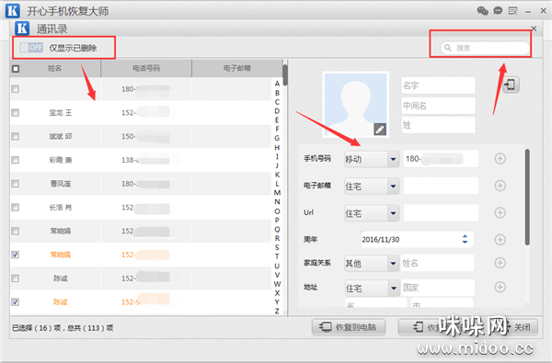Jump to letter A in alphabet index
552x363 pixels.
tap(277, 84)
